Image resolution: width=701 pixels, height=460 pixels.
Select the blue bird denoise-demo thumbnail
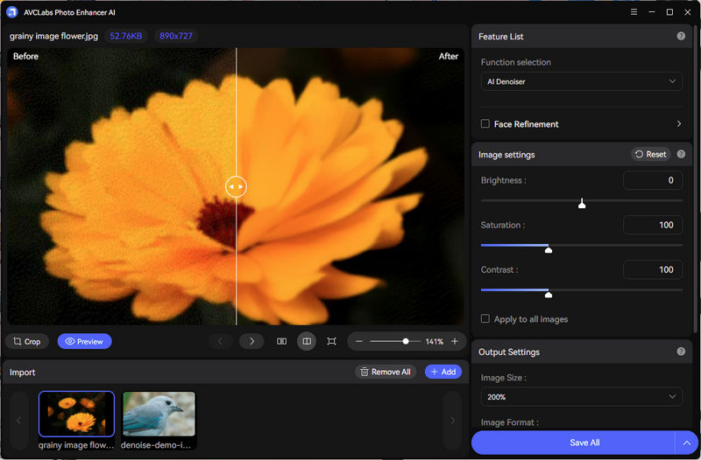click(x=159, y=414)
